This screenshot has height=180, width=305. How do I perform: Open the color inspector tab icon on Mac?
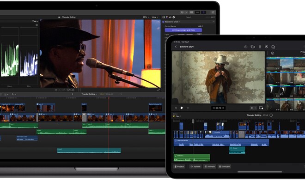pyautogui.click(x=167, y=17)
